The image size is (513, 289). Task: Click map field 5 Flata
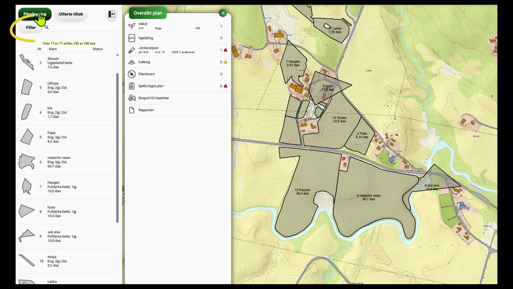pos(362,135)
